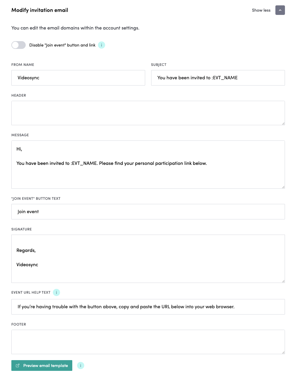
Task: Enable the Disable Join event button and link toggle
Action: tap(18, 45)
